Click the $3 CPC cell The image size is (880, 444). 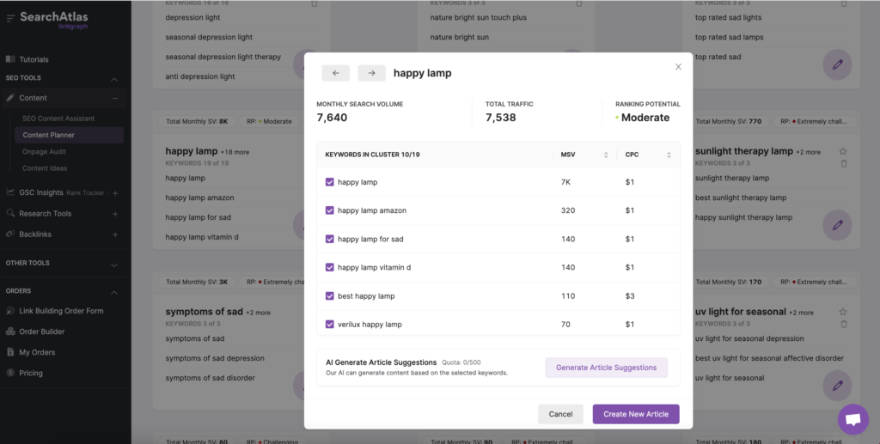[630, 296]
